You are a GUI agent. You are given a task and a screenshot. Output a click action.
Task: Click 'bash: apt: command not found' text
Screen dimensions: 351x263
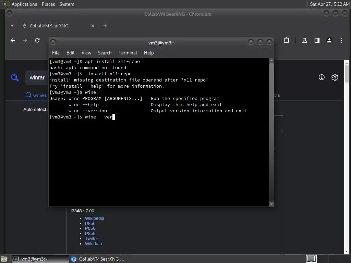pos(88,68)
